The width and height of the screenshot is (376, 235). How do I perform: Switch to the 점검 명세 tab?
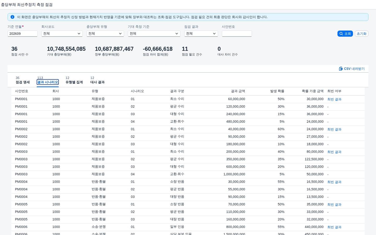(x=23, y=80)
